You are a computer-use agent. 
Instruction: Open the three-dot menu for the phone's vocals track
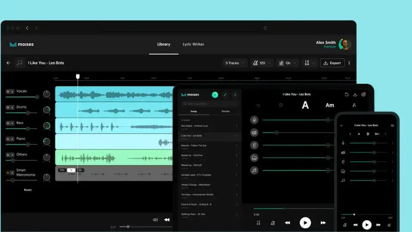(x=392, y=143)
